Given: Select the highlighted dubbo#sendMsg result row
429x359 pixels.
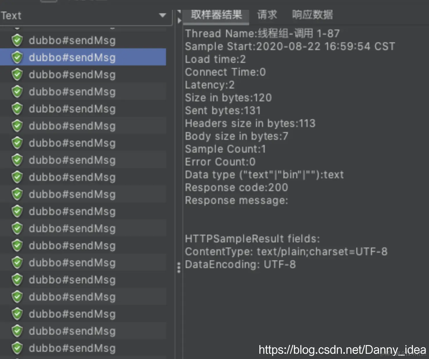Looking at the screenshot, I should (x=83, y=57).
